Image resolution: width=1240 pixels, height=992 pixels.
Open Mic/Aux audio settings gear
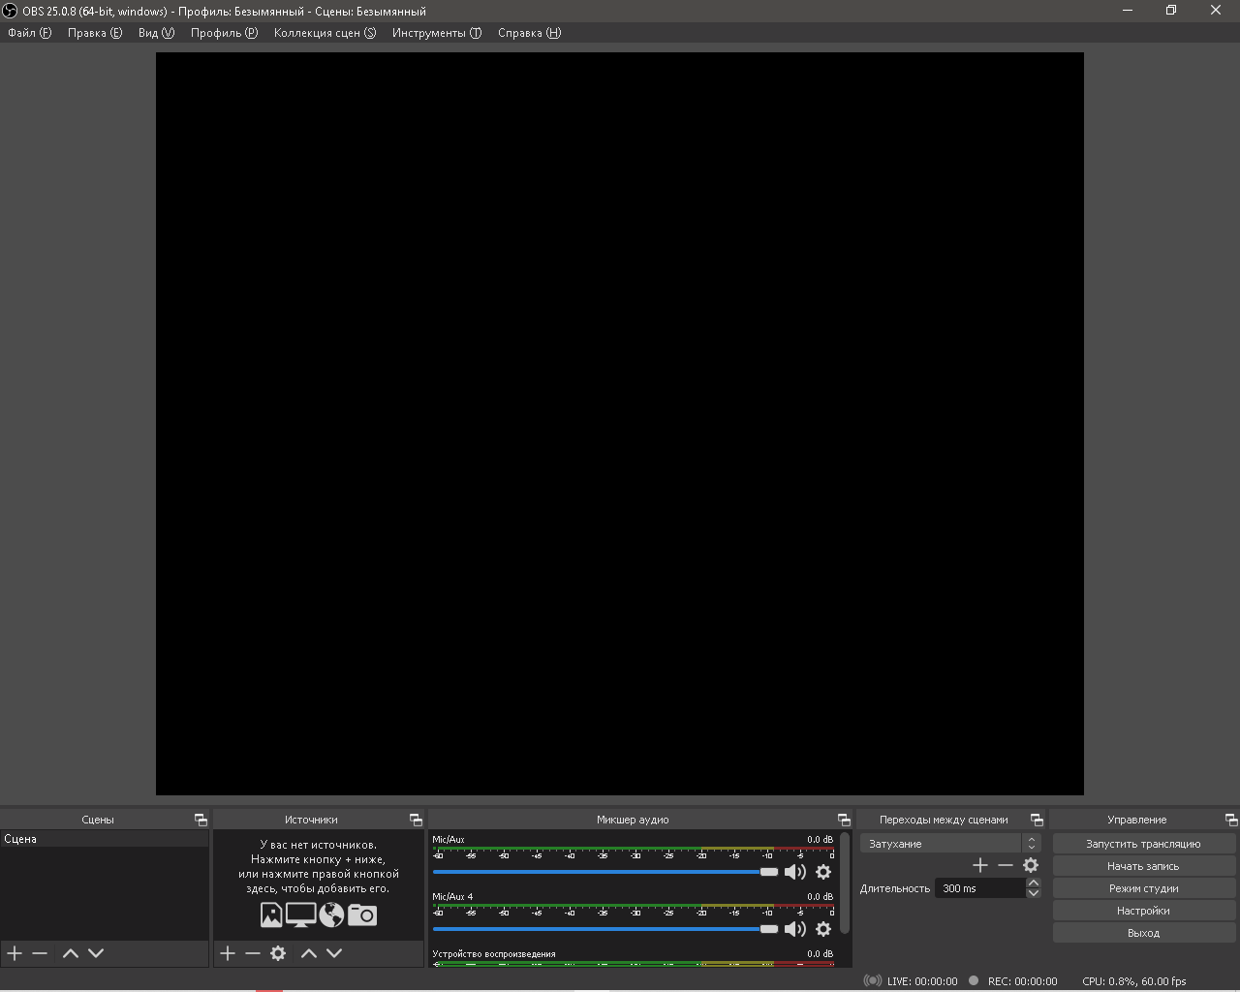click(823, 872)
